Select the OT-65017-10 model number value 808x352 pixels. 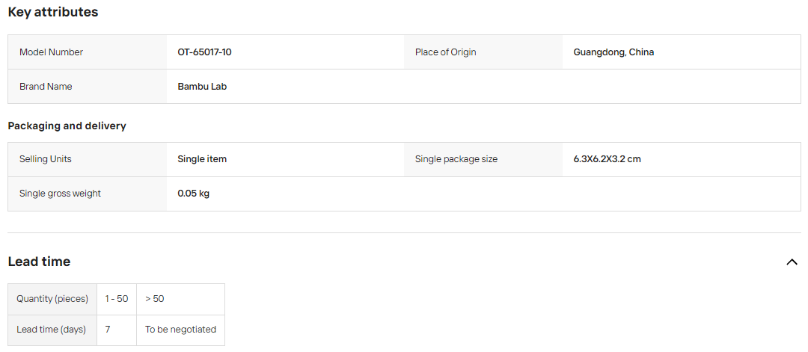click(204, 52)
